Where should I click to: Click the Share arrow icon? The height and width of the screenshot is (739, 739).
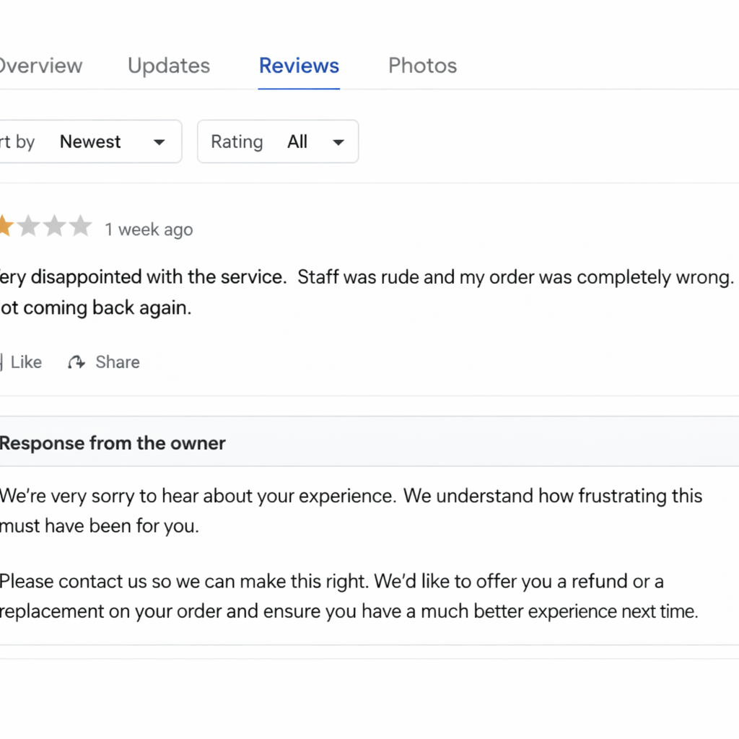(76, 362)
